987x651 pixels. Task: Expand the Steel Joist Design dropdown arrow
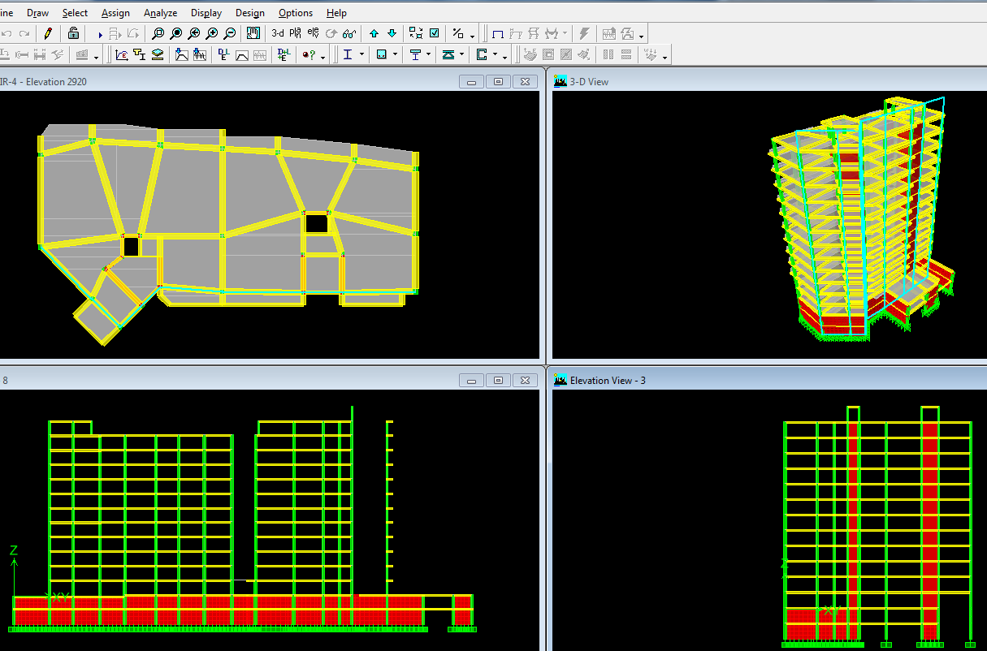pyautogui.click(x=461, y=56)
